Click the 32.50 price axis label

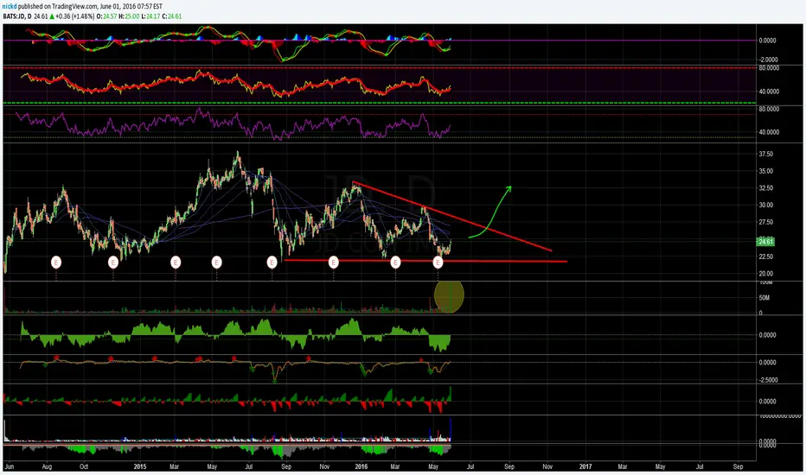tap(766, 188)
